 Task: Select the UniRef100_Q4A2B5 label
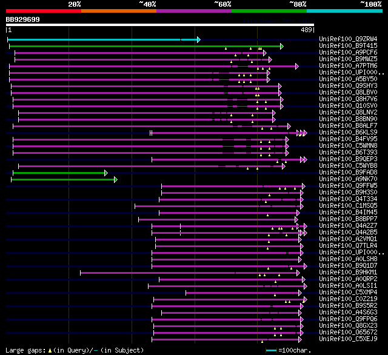348,233
